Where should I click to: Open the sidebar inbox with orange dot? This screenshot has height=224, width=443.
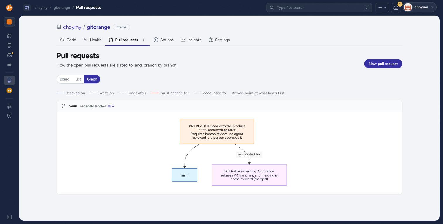click(x=9, y=55)
